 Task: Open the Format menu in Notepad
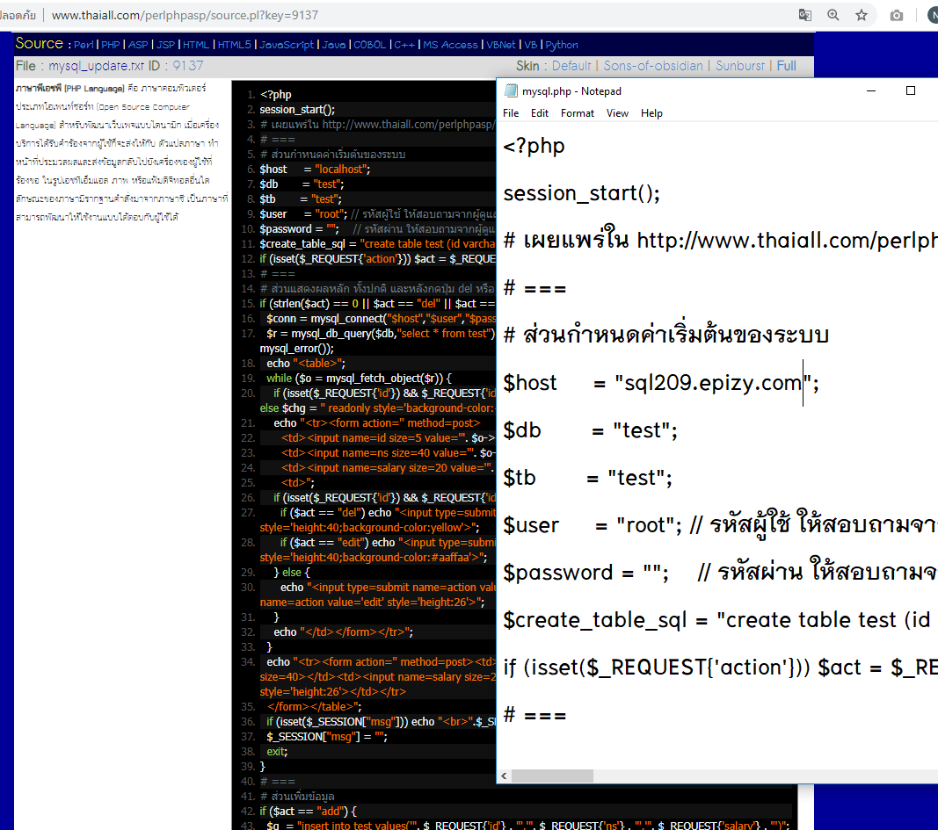pos(578,113)
